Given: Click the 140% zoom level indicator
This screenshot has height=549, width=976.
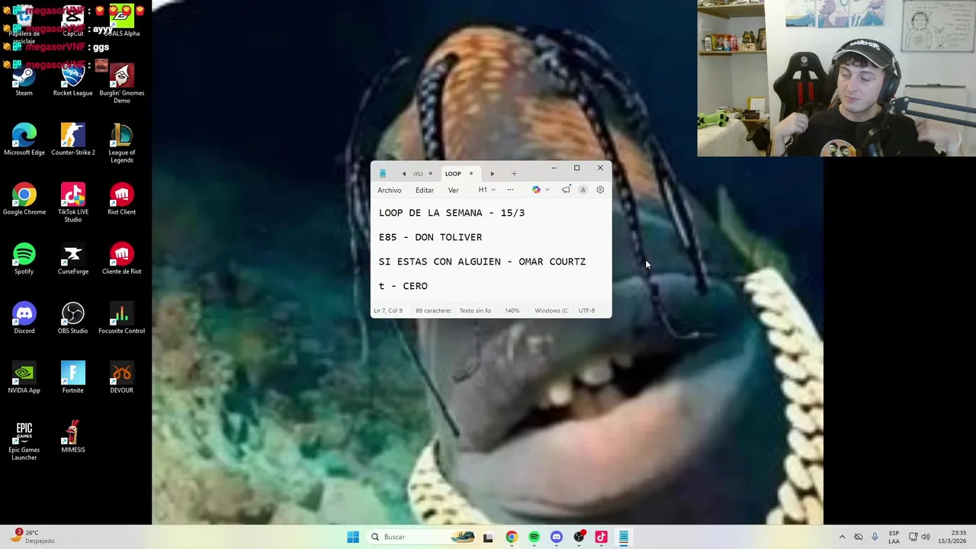Looking at the screenshot, I should click(512, 310).
